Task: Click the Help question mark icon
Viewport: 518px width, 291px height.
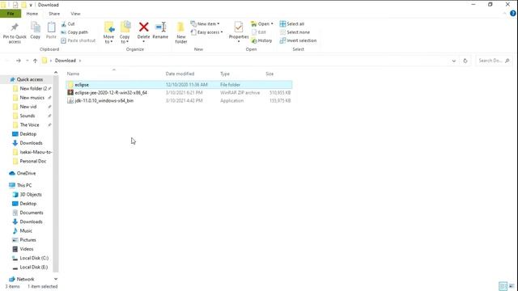Action: click(512, 14)
